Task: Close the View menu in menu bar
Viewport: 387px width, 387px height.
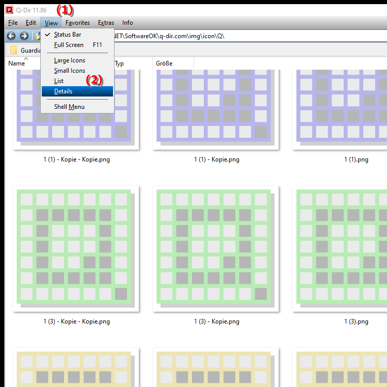Action: point(51,23)
